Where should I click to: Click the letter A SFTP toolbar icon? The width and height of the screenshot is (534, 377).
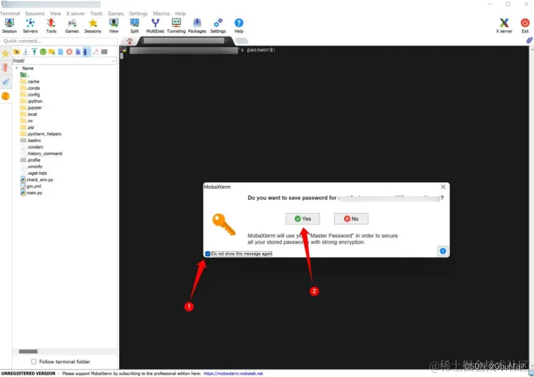tap(78, 52)
